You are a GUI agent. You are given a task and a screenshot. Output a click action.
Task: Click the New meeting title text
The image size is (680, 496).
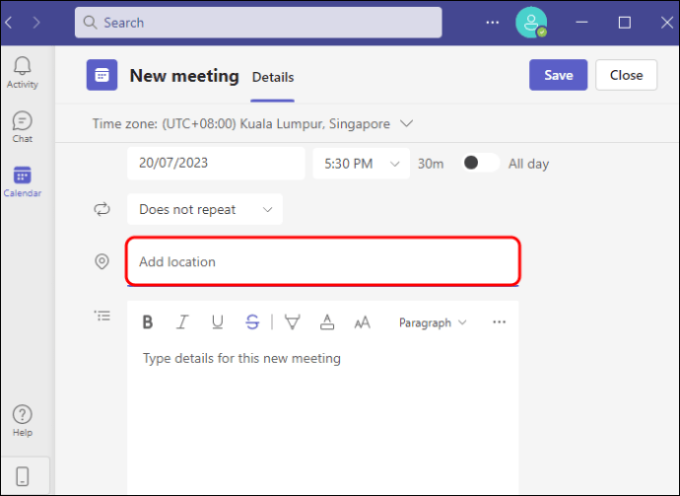184,76
